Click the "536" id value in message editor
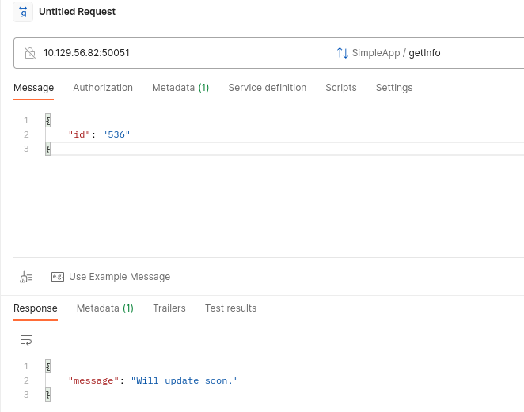The image size is (524, 412). [116, 134]
